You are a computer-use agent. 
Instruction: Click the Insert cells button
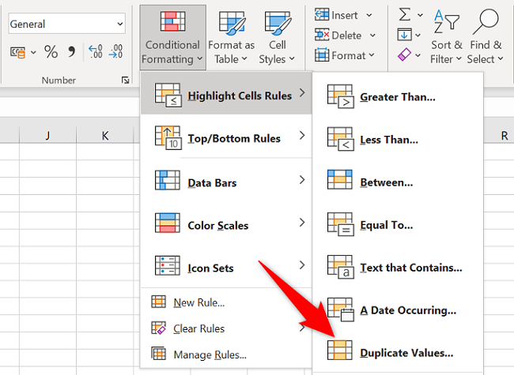(336, 15)
